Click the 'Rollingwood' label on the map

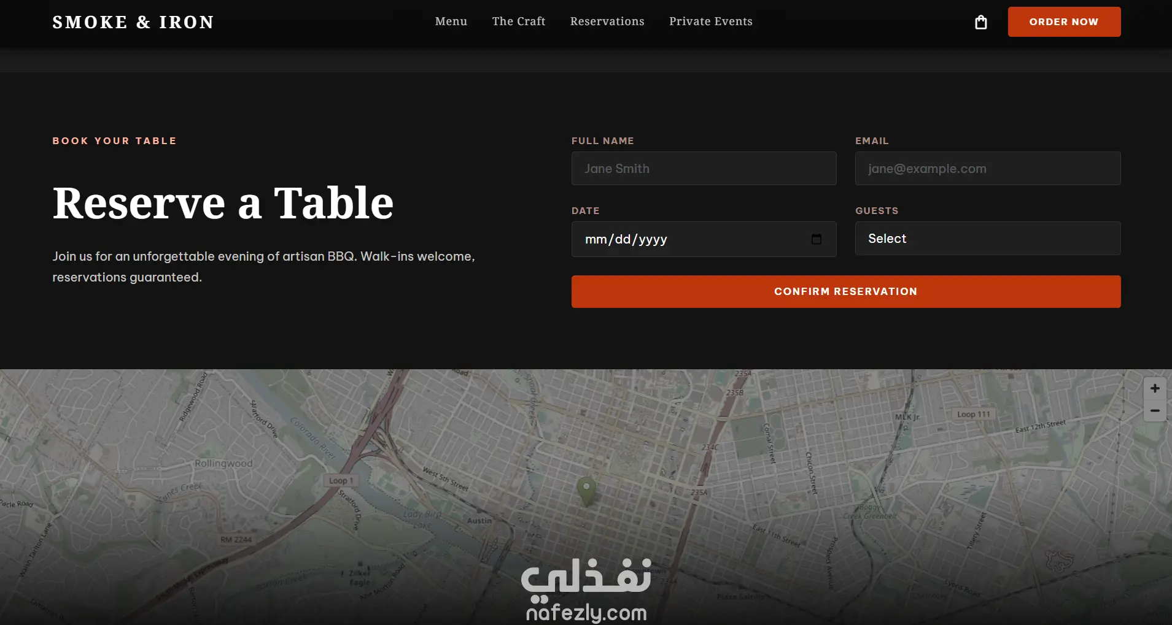click(x=223, y=464)
